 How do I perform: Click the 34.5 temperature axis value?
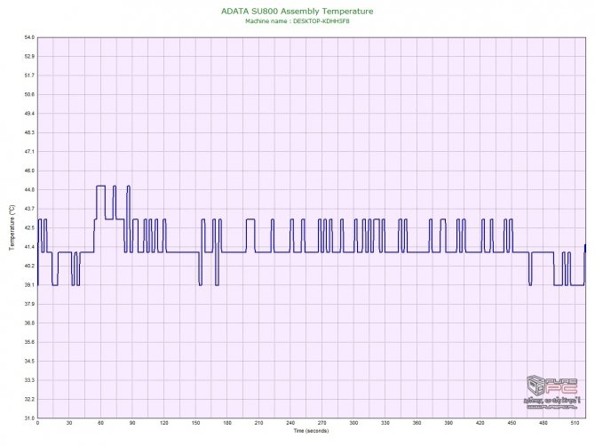29,361
